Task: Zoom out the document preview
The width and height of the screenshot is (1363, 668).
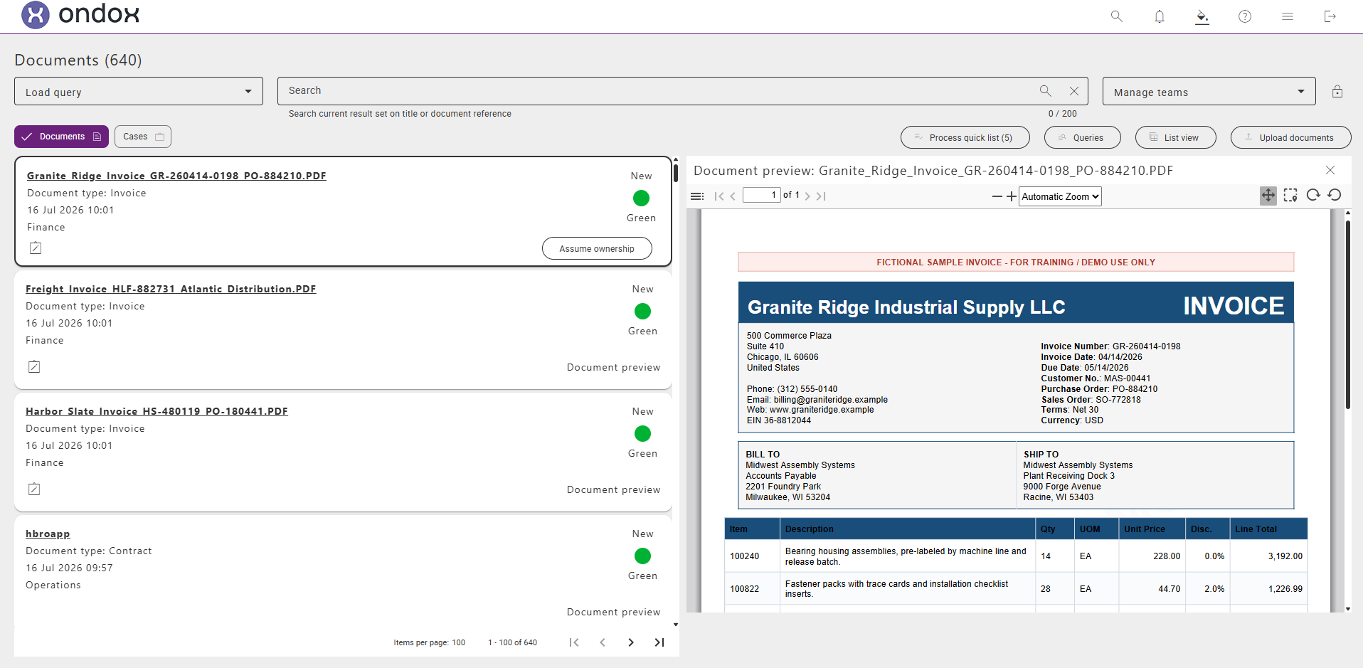Action: point(997,196)
